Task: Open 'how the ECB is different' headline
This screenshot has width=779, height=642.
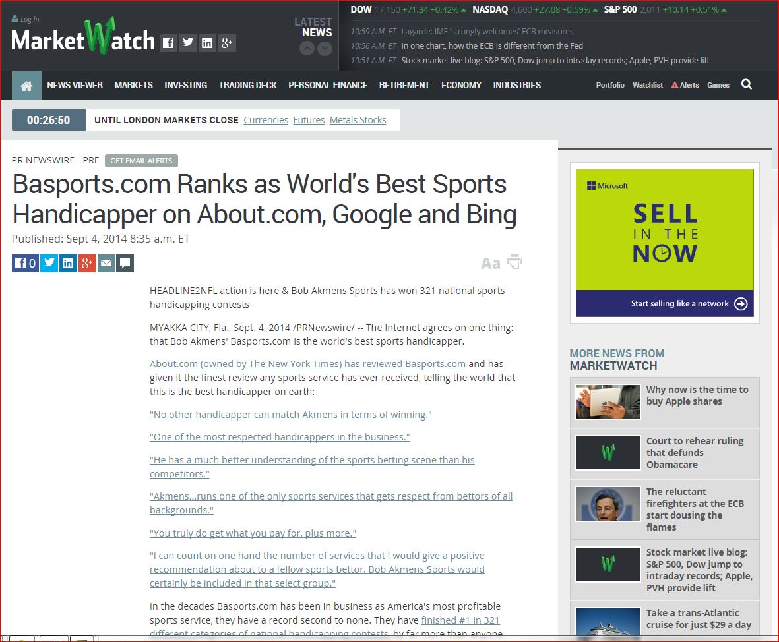Action: pyautogui.click(x=492, y=45)
